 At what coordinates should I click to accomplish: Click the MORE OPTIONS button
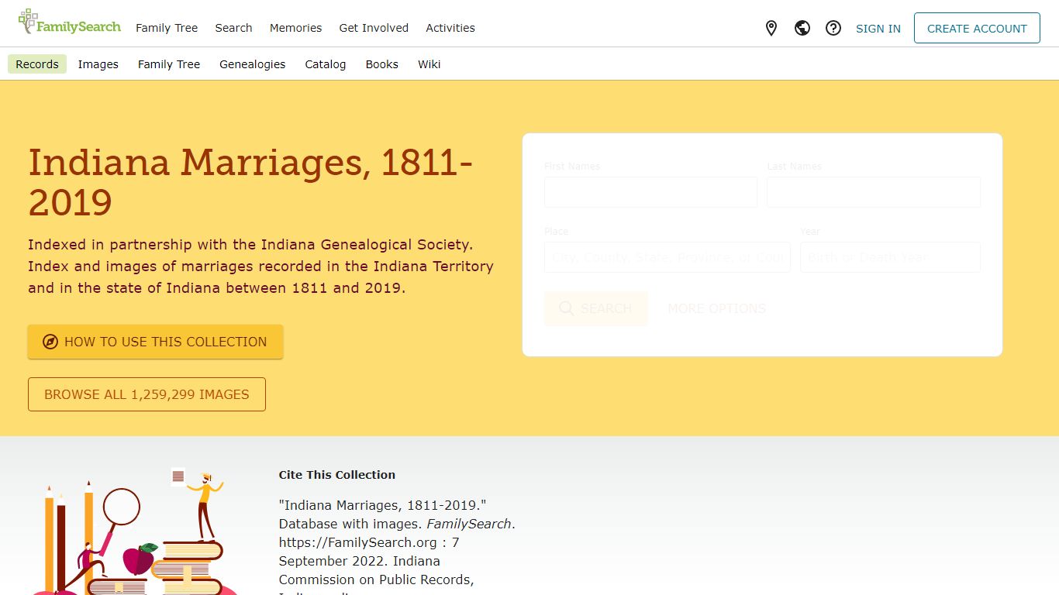pos(716,308)
